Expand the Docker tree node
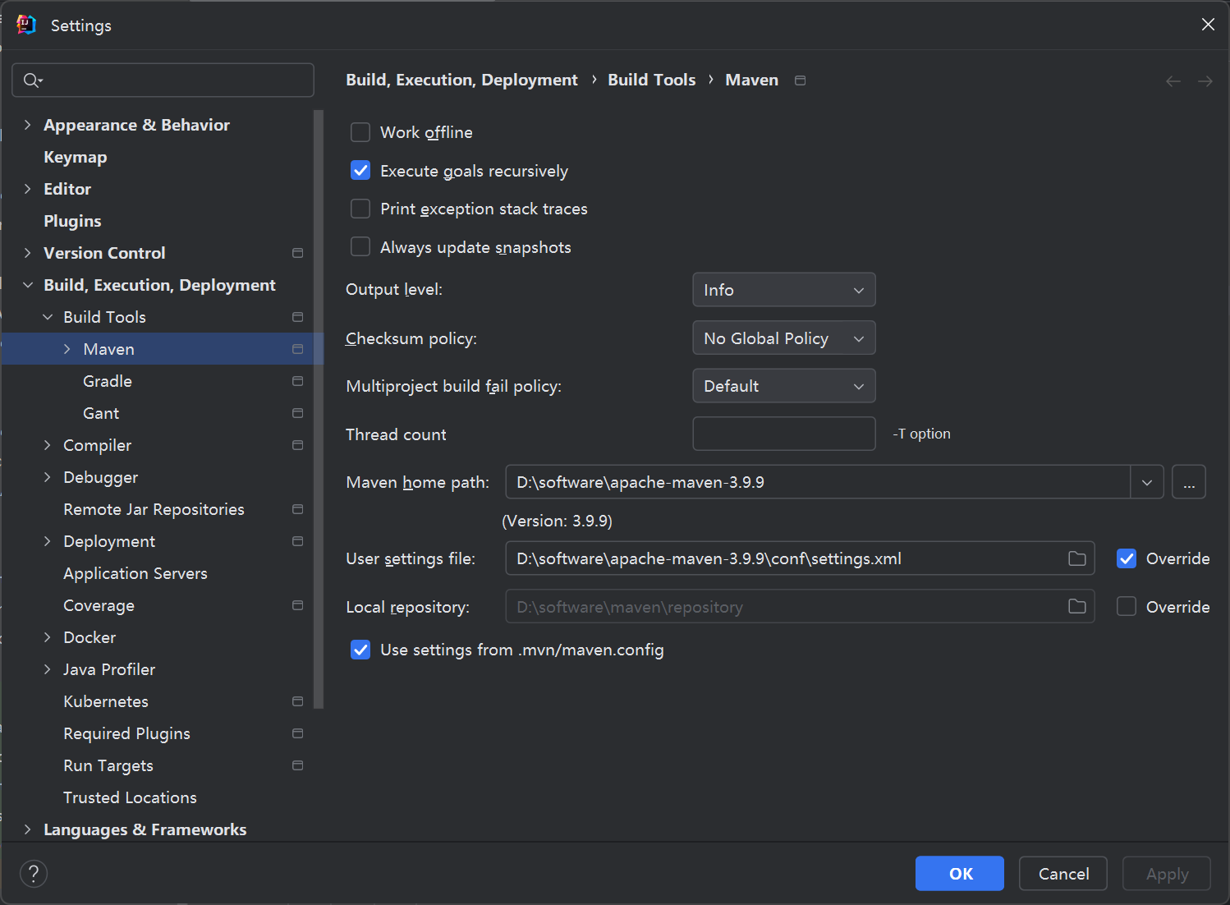This screenshot has width=1230, height=905. click(x=48, y=637)
